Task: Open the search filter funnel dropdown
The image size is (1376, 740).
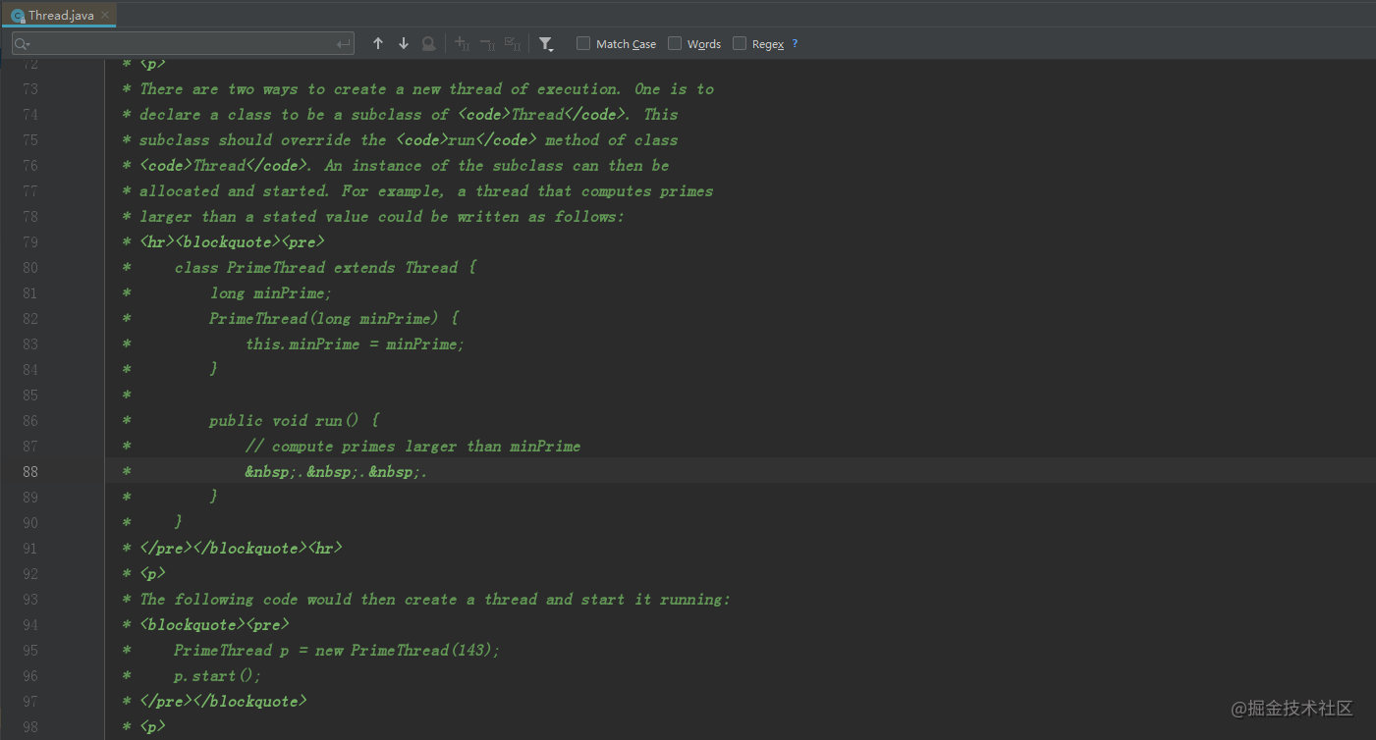Action: pos(546,43)
